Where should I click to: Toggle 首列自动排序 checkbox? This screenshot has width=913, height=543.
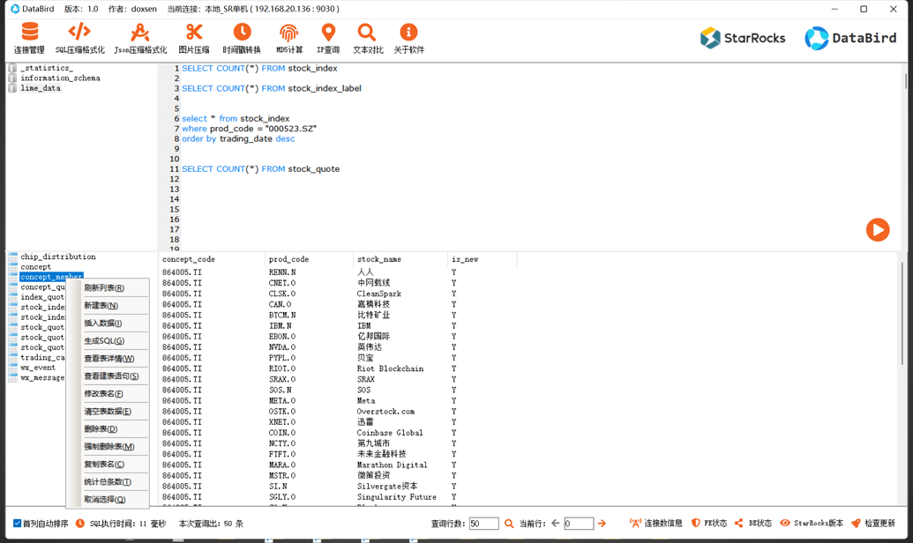pyautogui.click(x=18, y=524)
